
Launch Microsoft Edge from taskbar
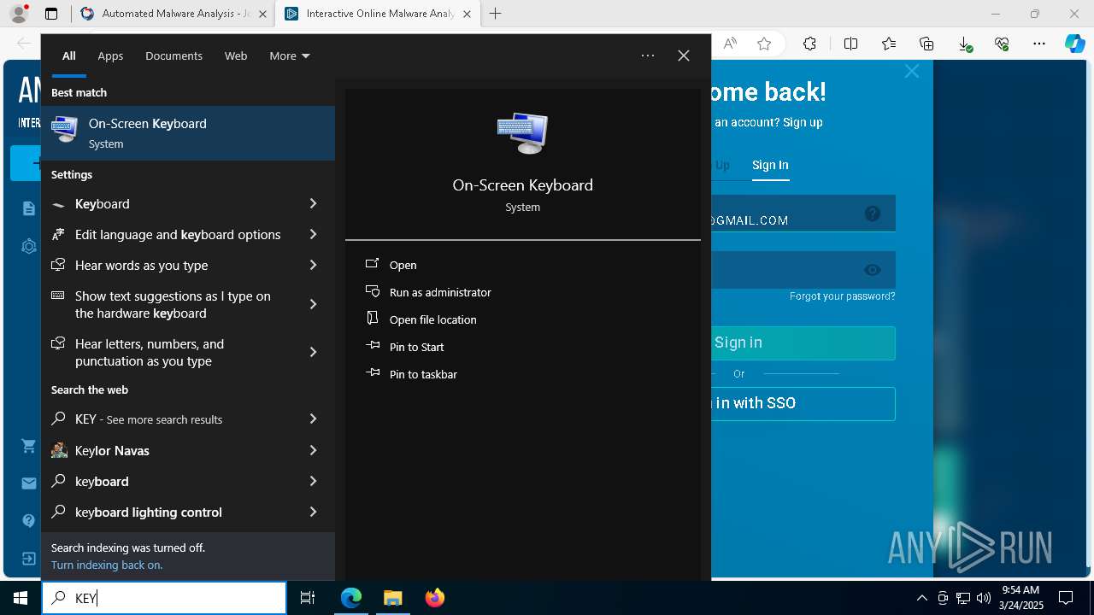(x=351, y=598)
